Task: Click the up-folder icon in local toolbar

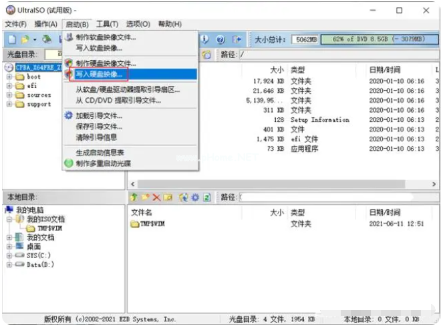Action: [x=134, y=197]
